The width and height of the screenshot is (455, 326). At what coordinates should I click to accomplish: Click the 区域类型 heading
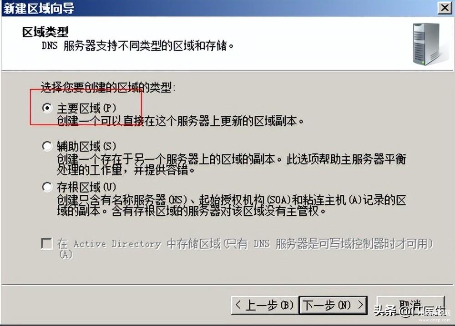[x=45, y=32]
